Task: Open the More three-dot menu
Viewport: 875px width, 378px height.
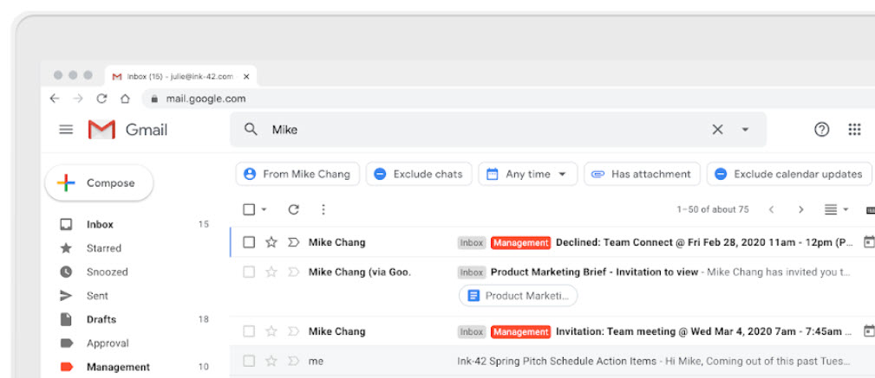Action: tap(323, 209)
